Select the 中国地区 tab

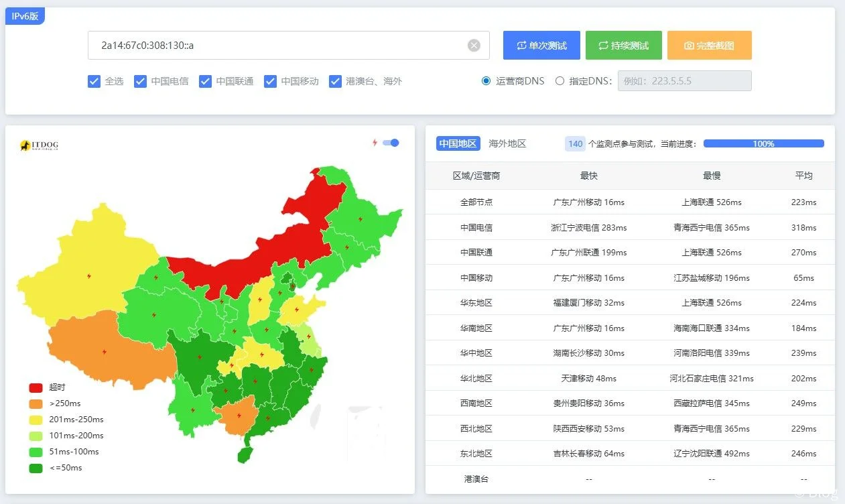coord(458,143)
